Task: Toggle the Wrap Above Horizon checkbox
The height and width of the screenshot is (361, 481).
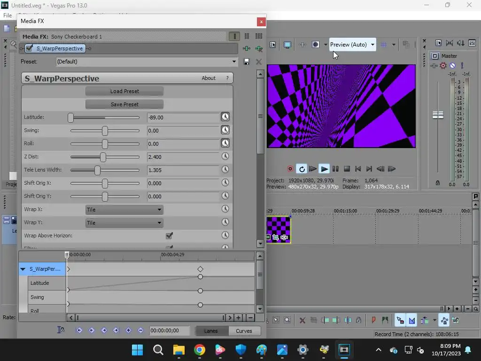Action: tap(169, 235)
